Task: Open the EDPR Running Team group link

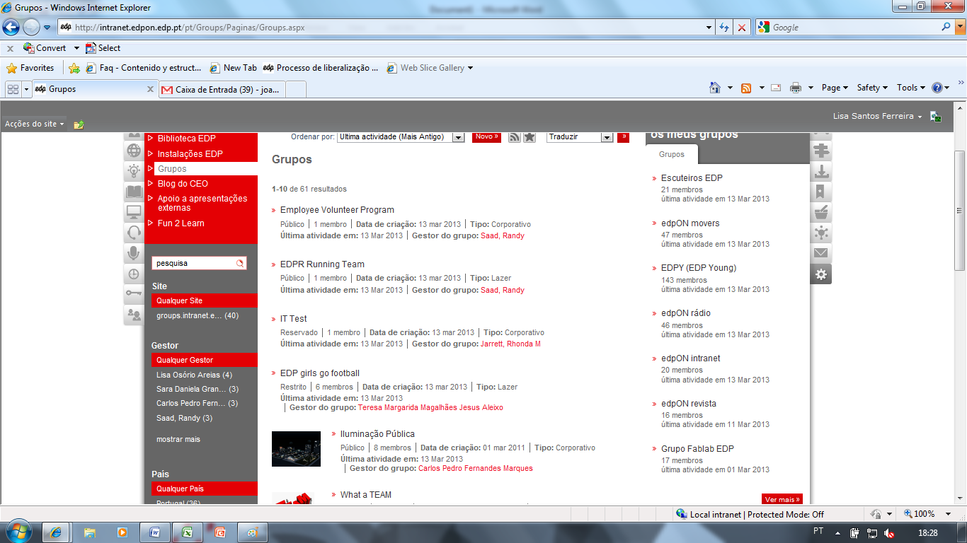Action: [322, 264]
